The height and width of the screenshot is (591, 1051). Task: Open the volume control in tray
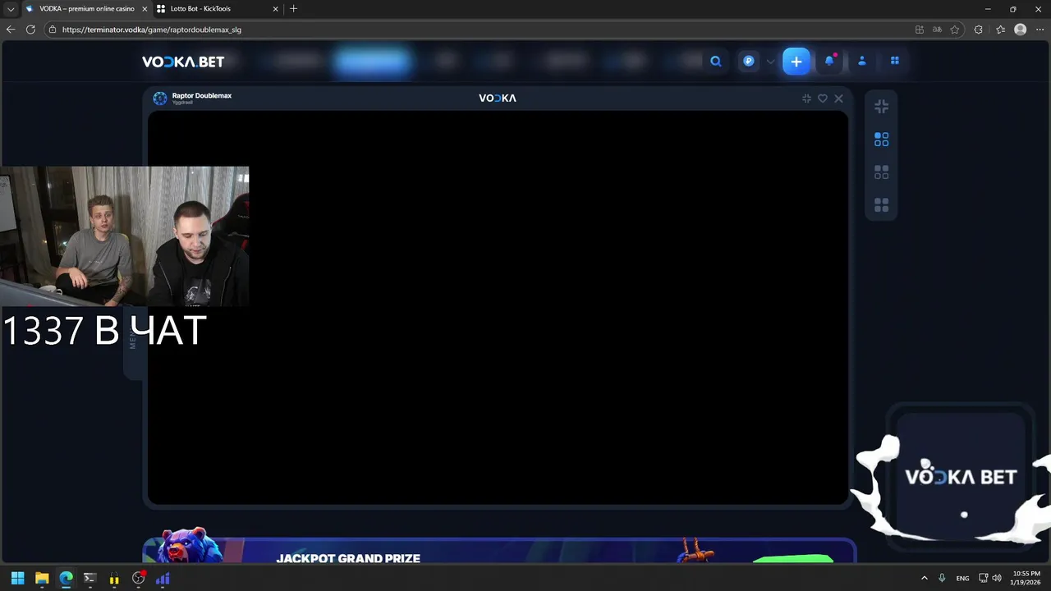tap(997, 578)
